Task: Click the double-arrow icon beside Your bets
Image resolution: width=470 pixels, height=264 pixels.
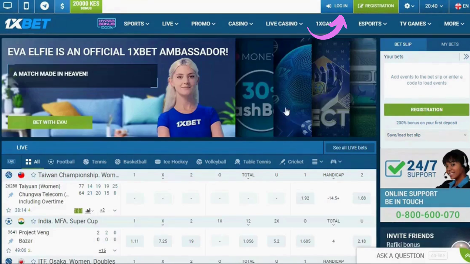Action: [x=466, y=57]
